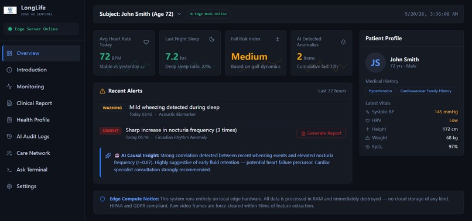Screen dimensions: 472x221
Task: Click the Last 72 hours label
Action: (332, 91)
